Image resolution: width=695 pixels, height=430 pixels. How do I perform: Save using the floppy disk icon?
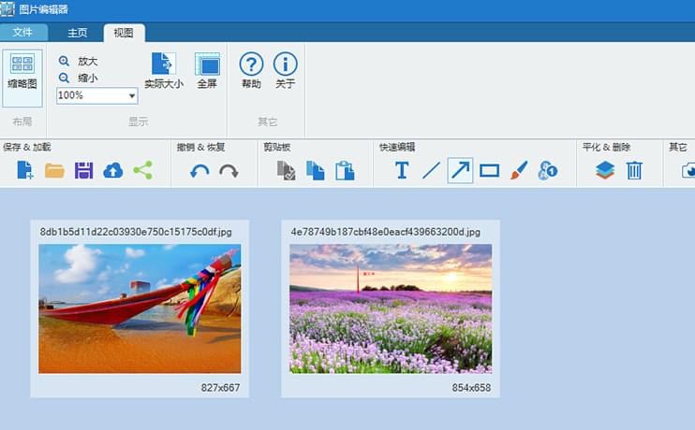[x=83, y=170]
